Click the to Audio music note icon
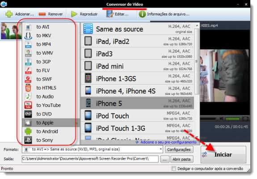The width and height of the screenshot is (257, 179). [28, 97]
